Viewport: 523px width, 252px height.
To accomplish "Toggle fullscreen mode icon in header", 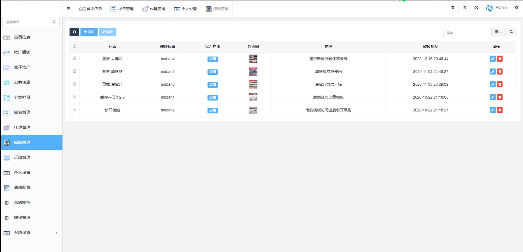I will tap(476, 8).
